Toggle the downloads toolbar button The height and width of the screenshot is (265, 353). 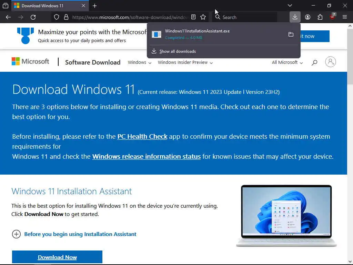pos(295,17)
